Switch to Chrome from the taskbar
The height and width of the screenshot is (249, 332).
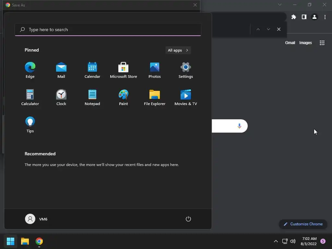pyautogui.click(x=39, y=241)
